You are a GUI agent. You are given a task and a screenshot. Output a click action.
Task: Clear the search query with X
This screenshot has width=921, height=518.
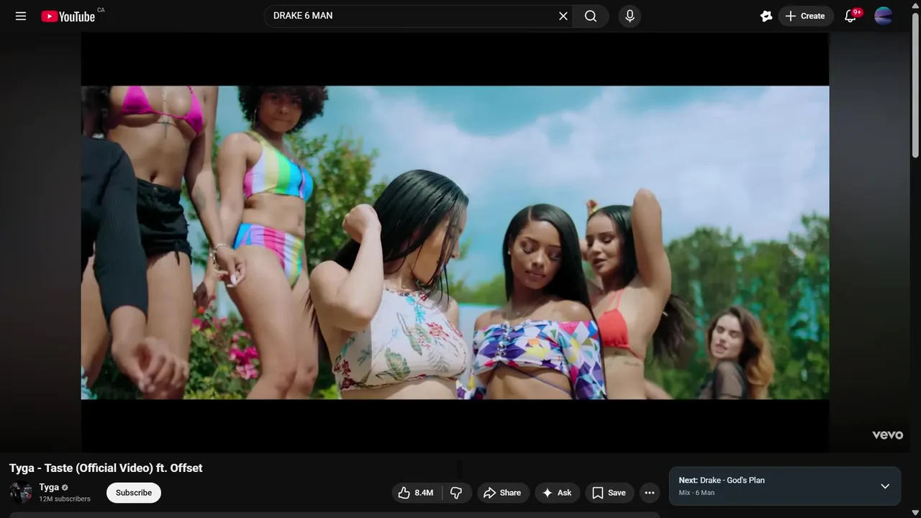[x=563, y=16]
